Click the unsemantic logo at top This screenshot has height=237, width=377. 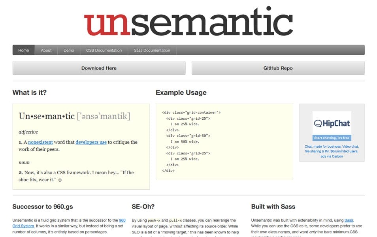[188, 21]
